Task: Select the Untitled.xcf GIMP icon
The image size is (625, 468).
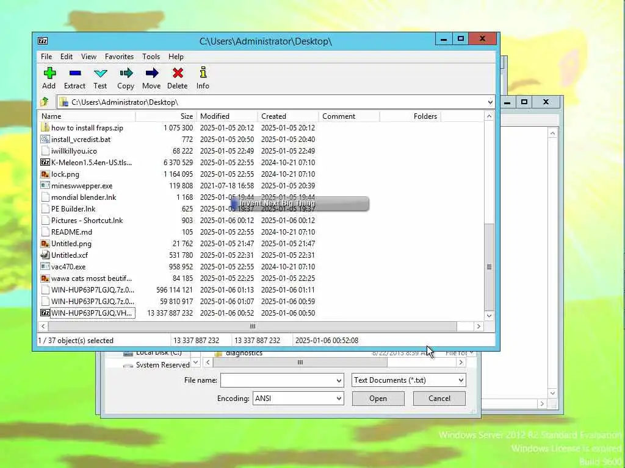Action: (45, 255)
